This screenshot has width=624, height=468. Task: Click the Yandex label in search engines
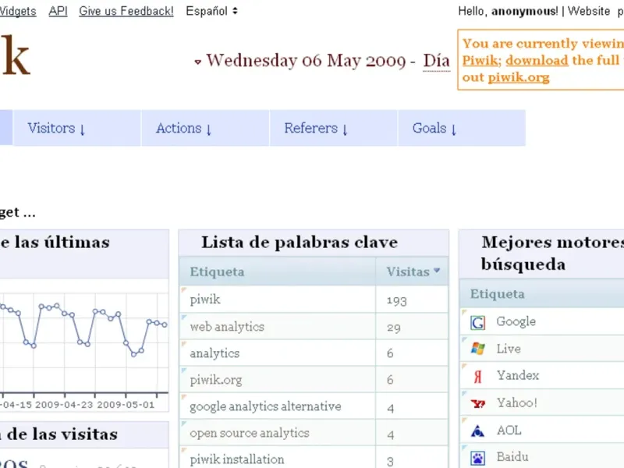click(518, 375)
